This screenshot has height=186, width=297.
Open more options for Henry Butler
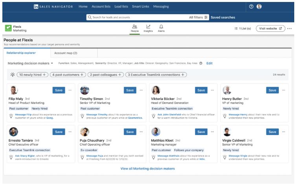tap(284, 90)
